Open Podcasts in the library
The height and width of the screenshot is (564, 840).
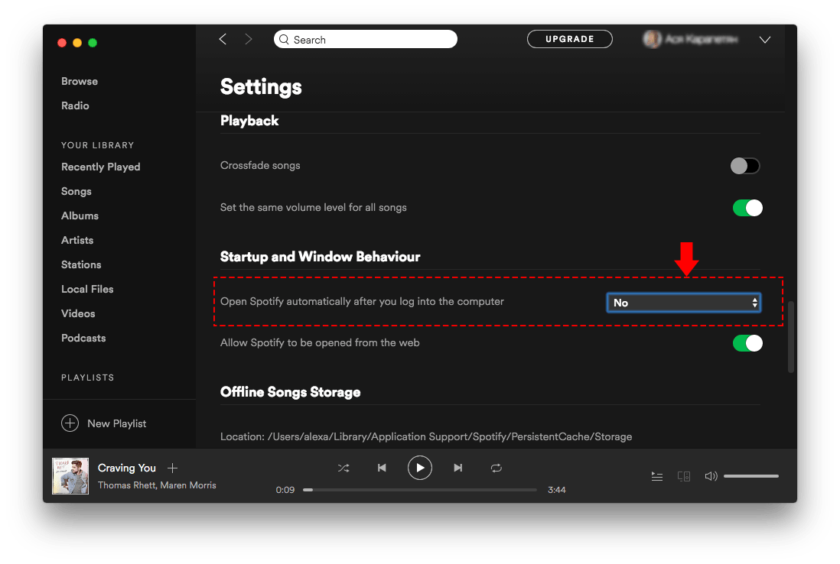point(83,339)
